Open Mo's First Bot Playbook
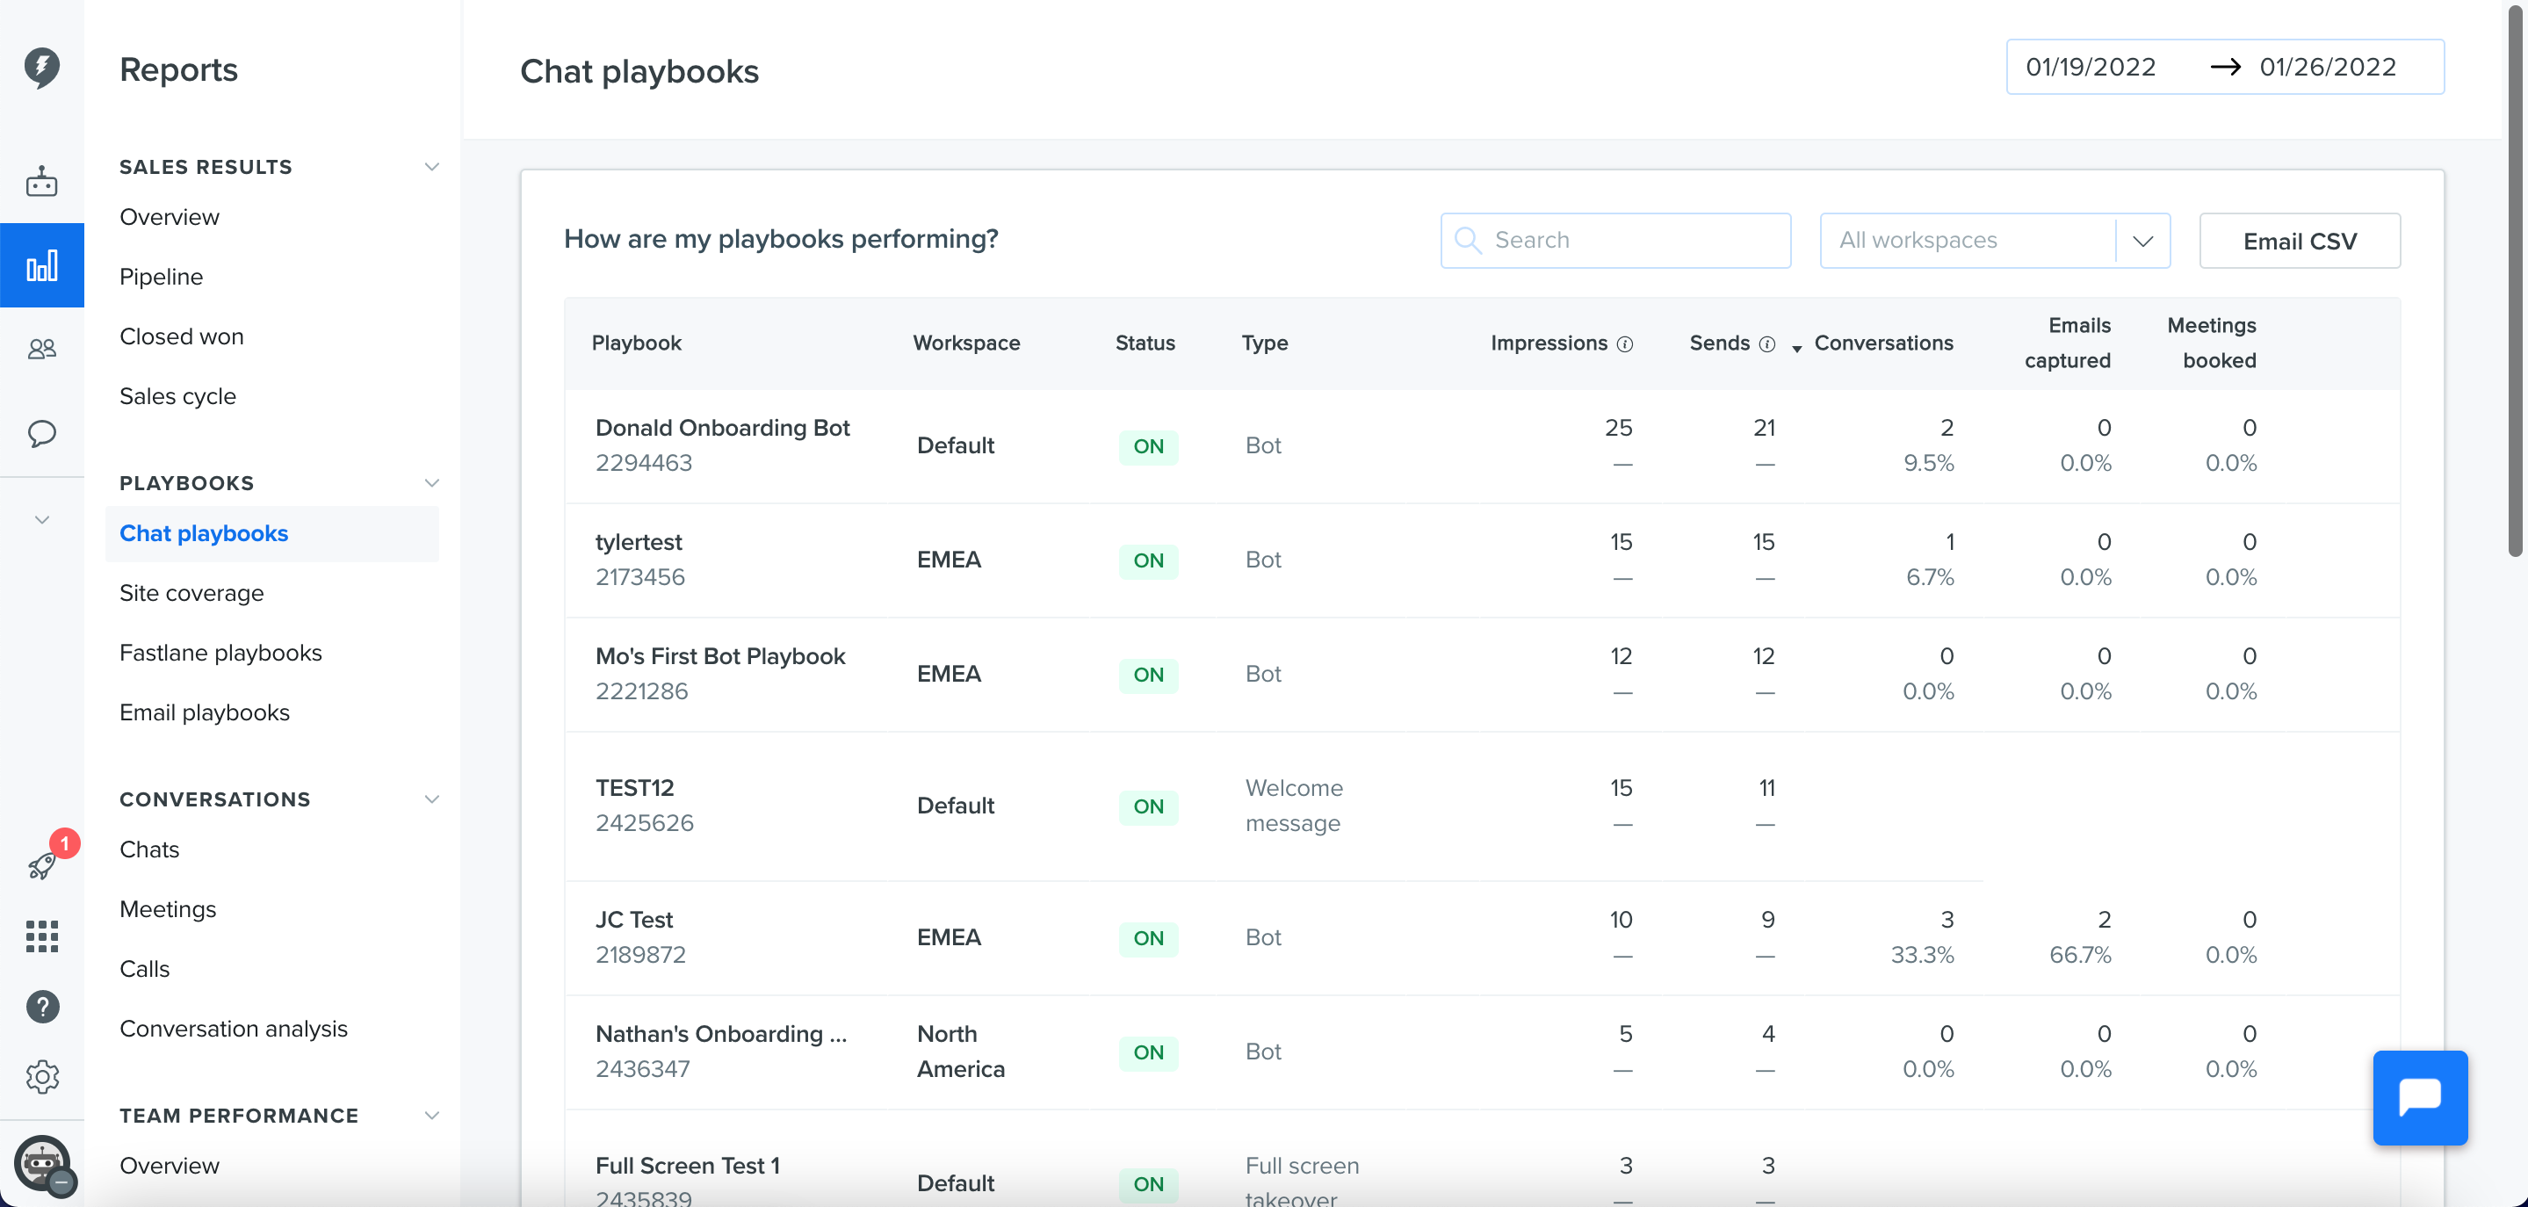 [x=720, y=655]
